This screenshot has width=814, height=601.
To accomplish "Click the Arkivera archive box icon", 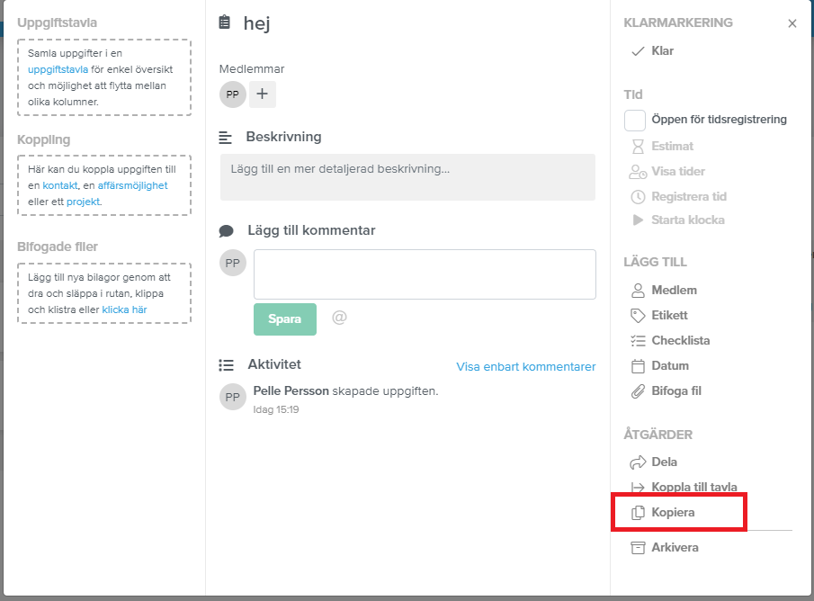I will coord(638,548).
